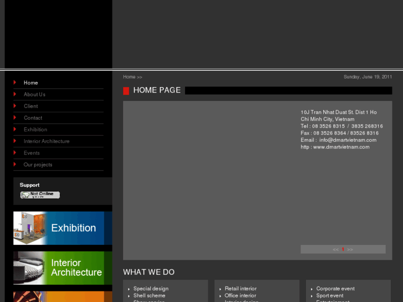Click the WHAT WE DO heading
The width and height of the screenshot is (403, 302).
pyautogui.click(x=149, y=272)
